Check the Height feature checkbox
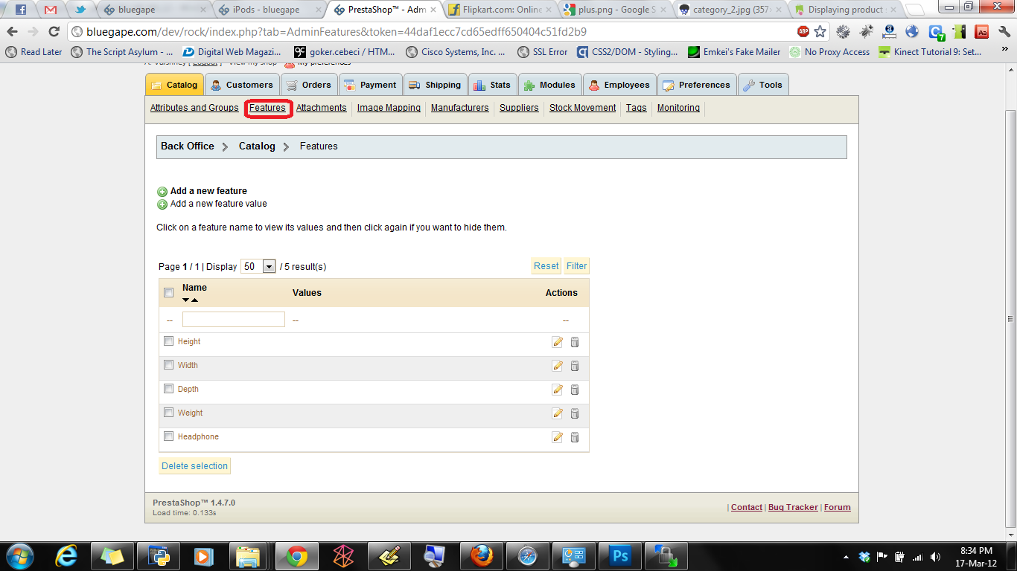Screen dimensions: 1017x571 click(169, 341)
